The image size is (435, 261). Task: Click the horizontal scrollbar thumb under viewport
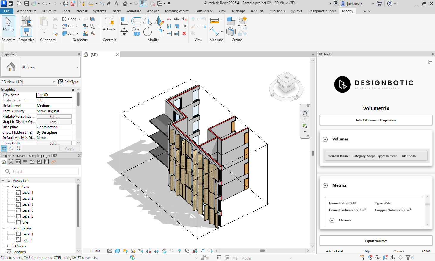262,251
